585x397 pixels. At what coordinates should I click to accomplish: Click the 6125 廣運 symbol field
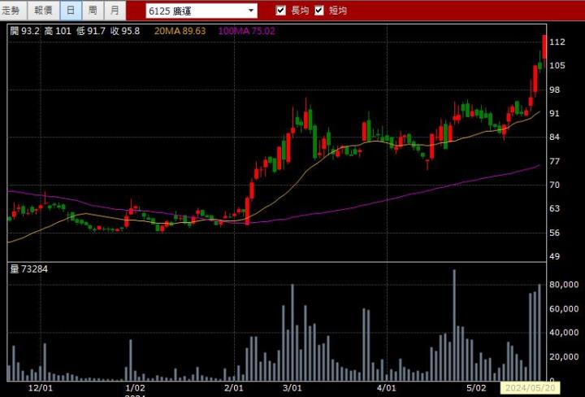click(x=195, y=11)
